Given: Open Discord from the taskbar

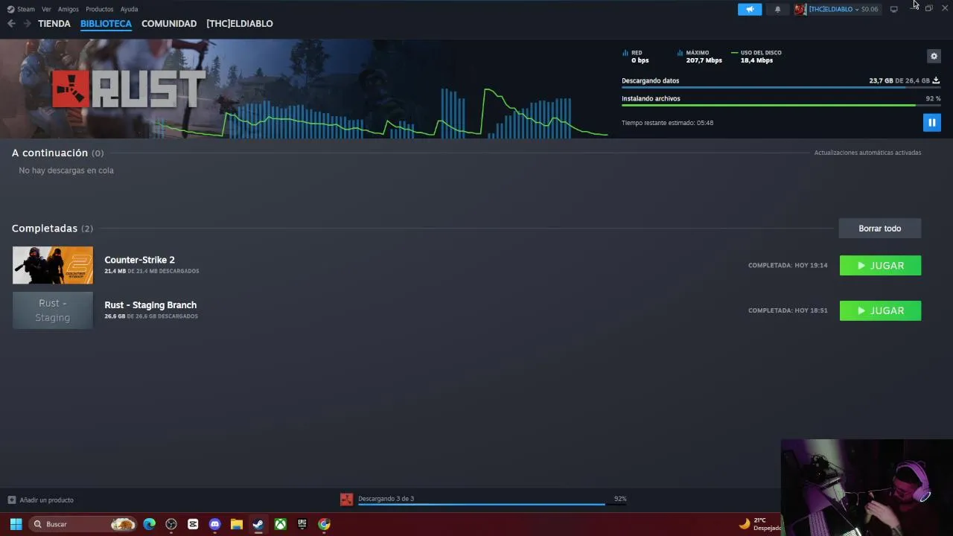Looking at the screenshot, I should coord(215,524).
